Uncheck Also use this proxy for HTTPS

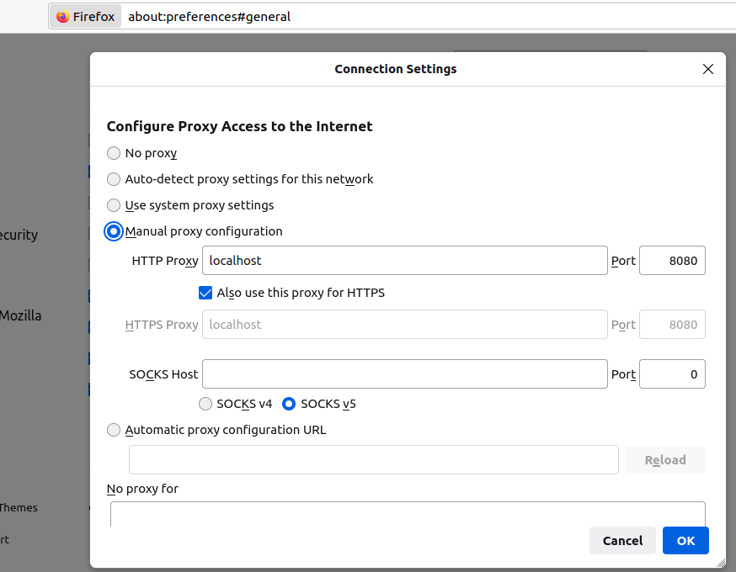tap(205, 293)
